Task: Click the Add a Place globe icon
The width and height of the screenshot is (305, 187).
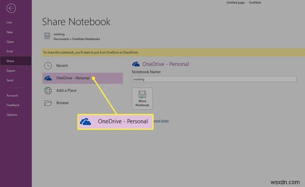Action: [48, 91]
